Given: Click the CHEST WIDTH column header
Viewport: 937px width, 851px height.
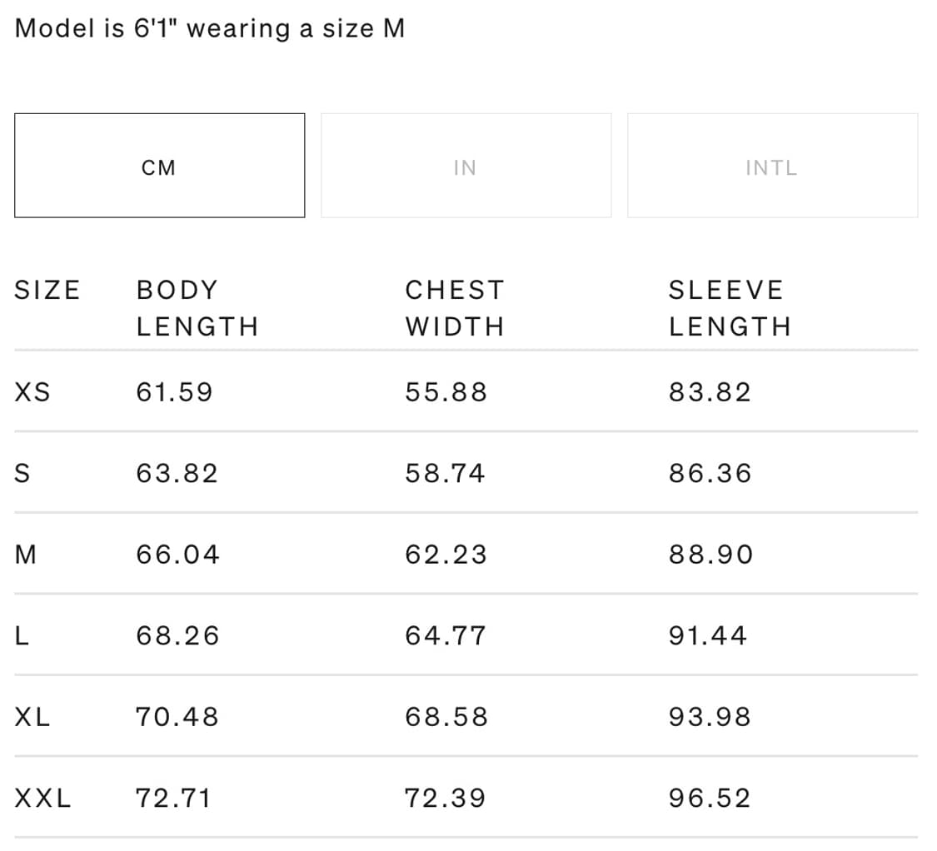Looking at the screenshot, I should point(455,308).
